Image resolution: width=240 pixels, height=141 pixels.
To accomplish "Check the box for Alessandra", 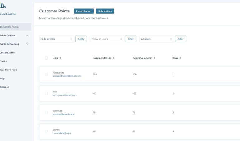I will coord(47,75).
